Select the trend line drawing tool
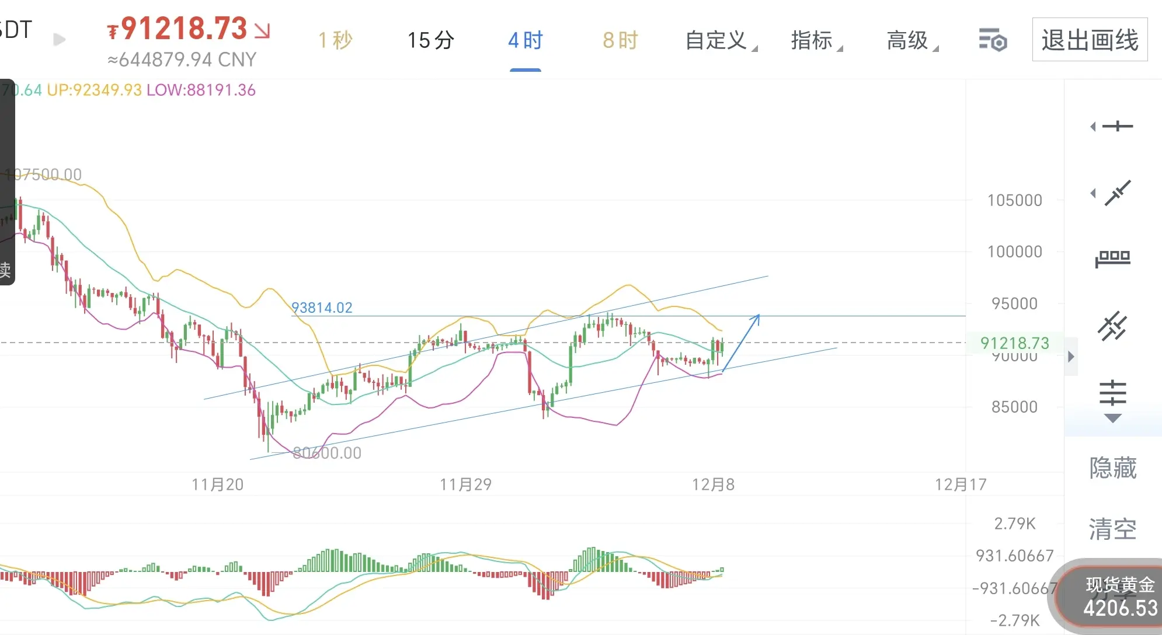Image resolution: width=1162 pixels, height=635 pixels. click(1116, 193)
